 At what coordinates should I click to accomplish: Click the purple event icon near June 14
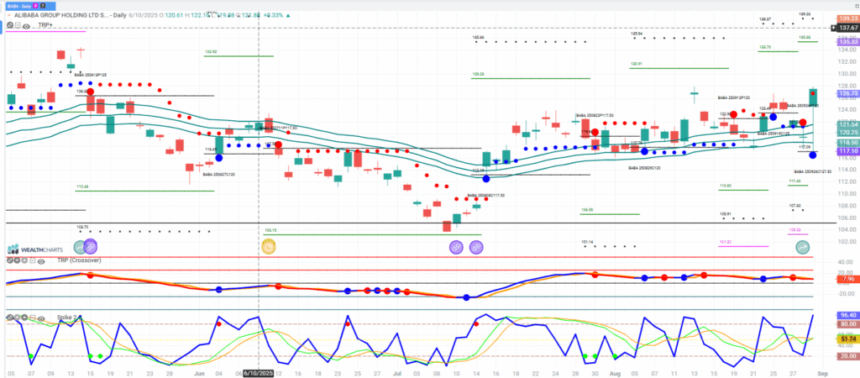click(90, 248)
